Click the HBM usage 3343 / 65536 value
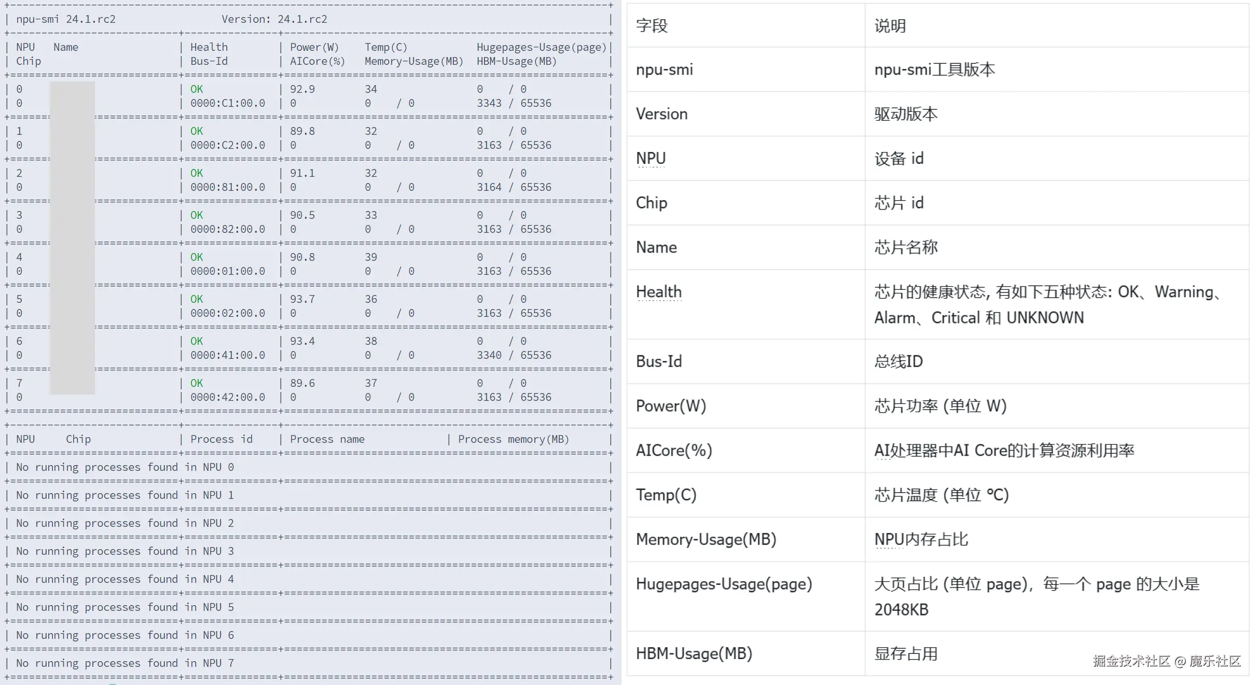1258x685 pixels. coord(514,103)
